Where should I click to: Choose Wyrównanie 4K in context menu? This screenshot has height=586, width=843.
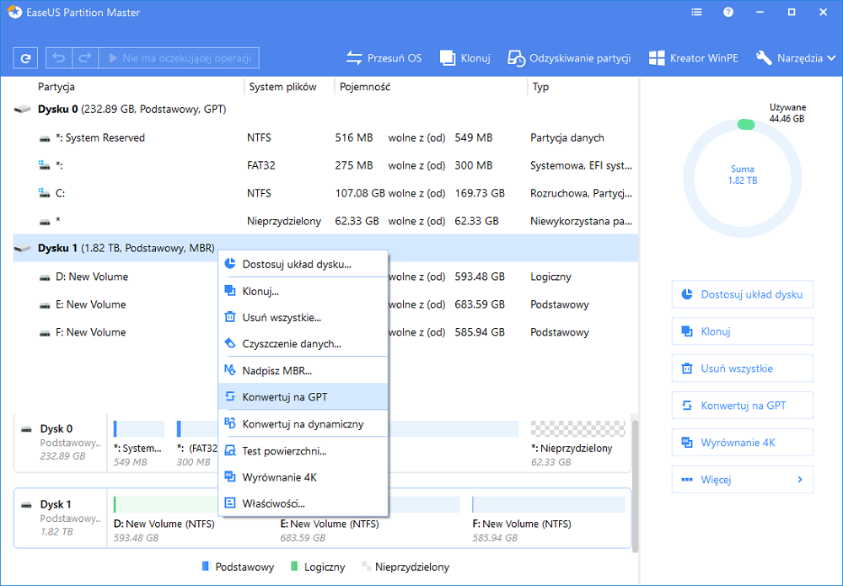pos(303,477)
